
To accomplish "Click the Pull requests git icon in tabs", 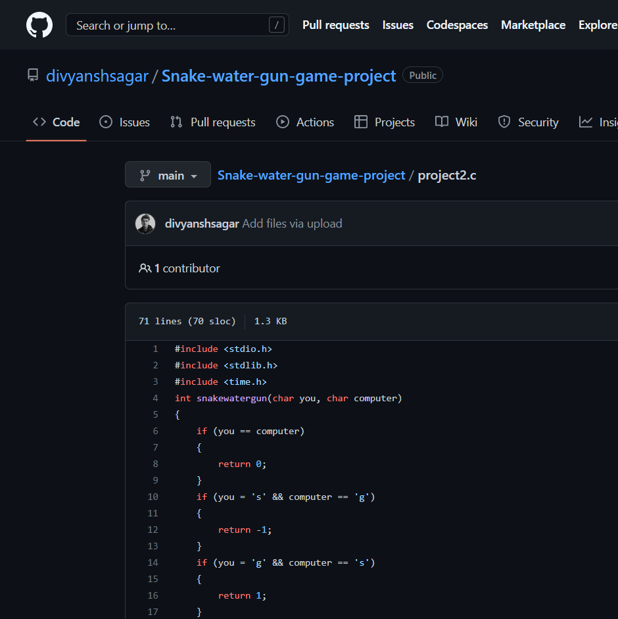I will coord(176,122).
